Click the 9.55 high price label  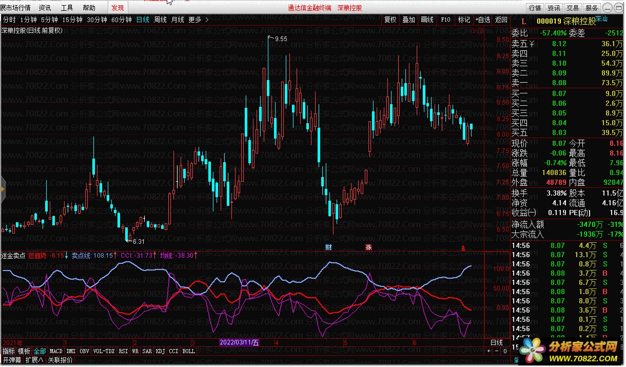pos(281,39)
